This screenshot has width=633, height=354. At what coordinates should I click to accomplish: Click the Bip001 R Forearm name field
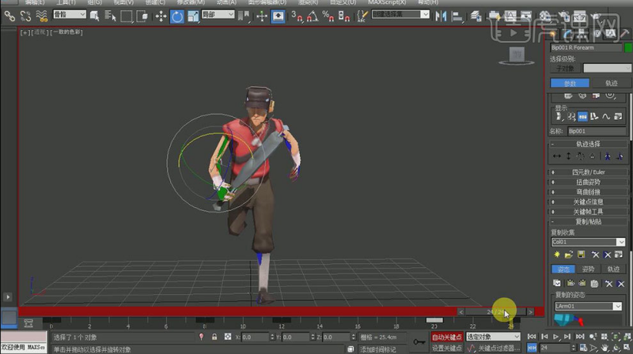[x=586, y=47]
